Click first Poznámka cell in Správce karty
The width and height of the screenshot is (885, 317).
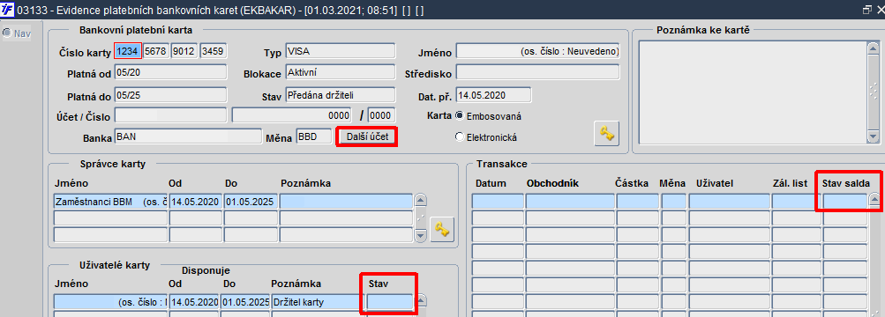click(x=346, y=202)
